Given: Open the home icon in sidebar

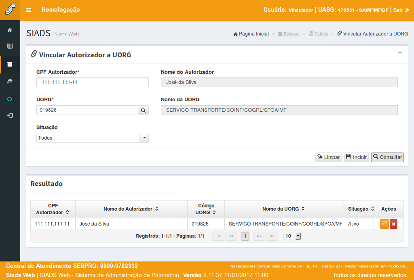Looking at the screenshot, I should (10, 30).
